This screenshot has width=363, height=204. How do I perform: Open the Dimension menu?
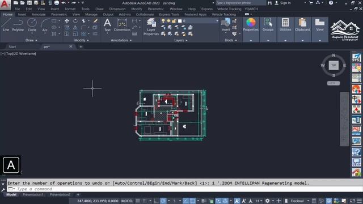pyautogui.click(x=117, y=9)
